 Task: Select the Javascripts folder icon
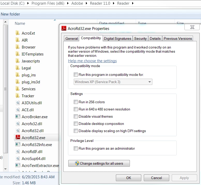pyautogui.click(x=18, y=61)
